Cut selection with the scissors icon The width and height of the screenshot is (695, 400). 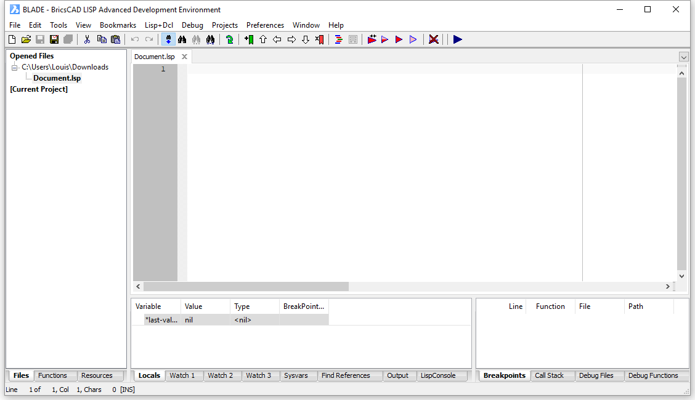pyautogui.click(x=87, y=40)
